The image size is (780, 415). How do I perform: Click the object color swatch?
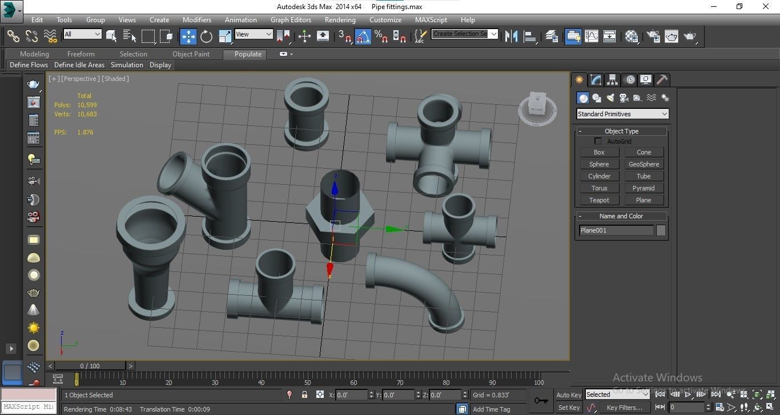(661, 230)
